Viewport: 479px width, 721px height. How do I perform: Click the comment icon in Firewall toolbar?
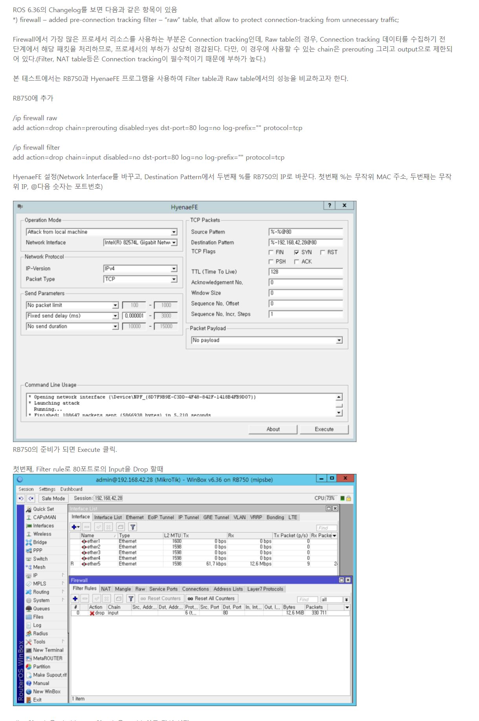pyautogui.click(x=119, y=598)
